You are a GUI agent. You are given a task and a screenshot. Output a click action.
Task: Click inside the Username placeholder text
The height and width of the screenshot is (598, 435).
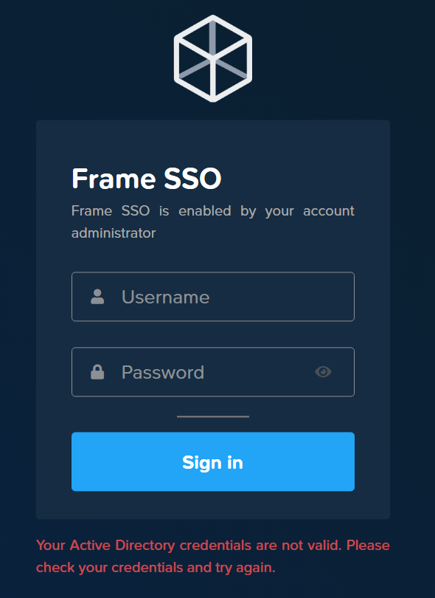(x=165, y=296)
